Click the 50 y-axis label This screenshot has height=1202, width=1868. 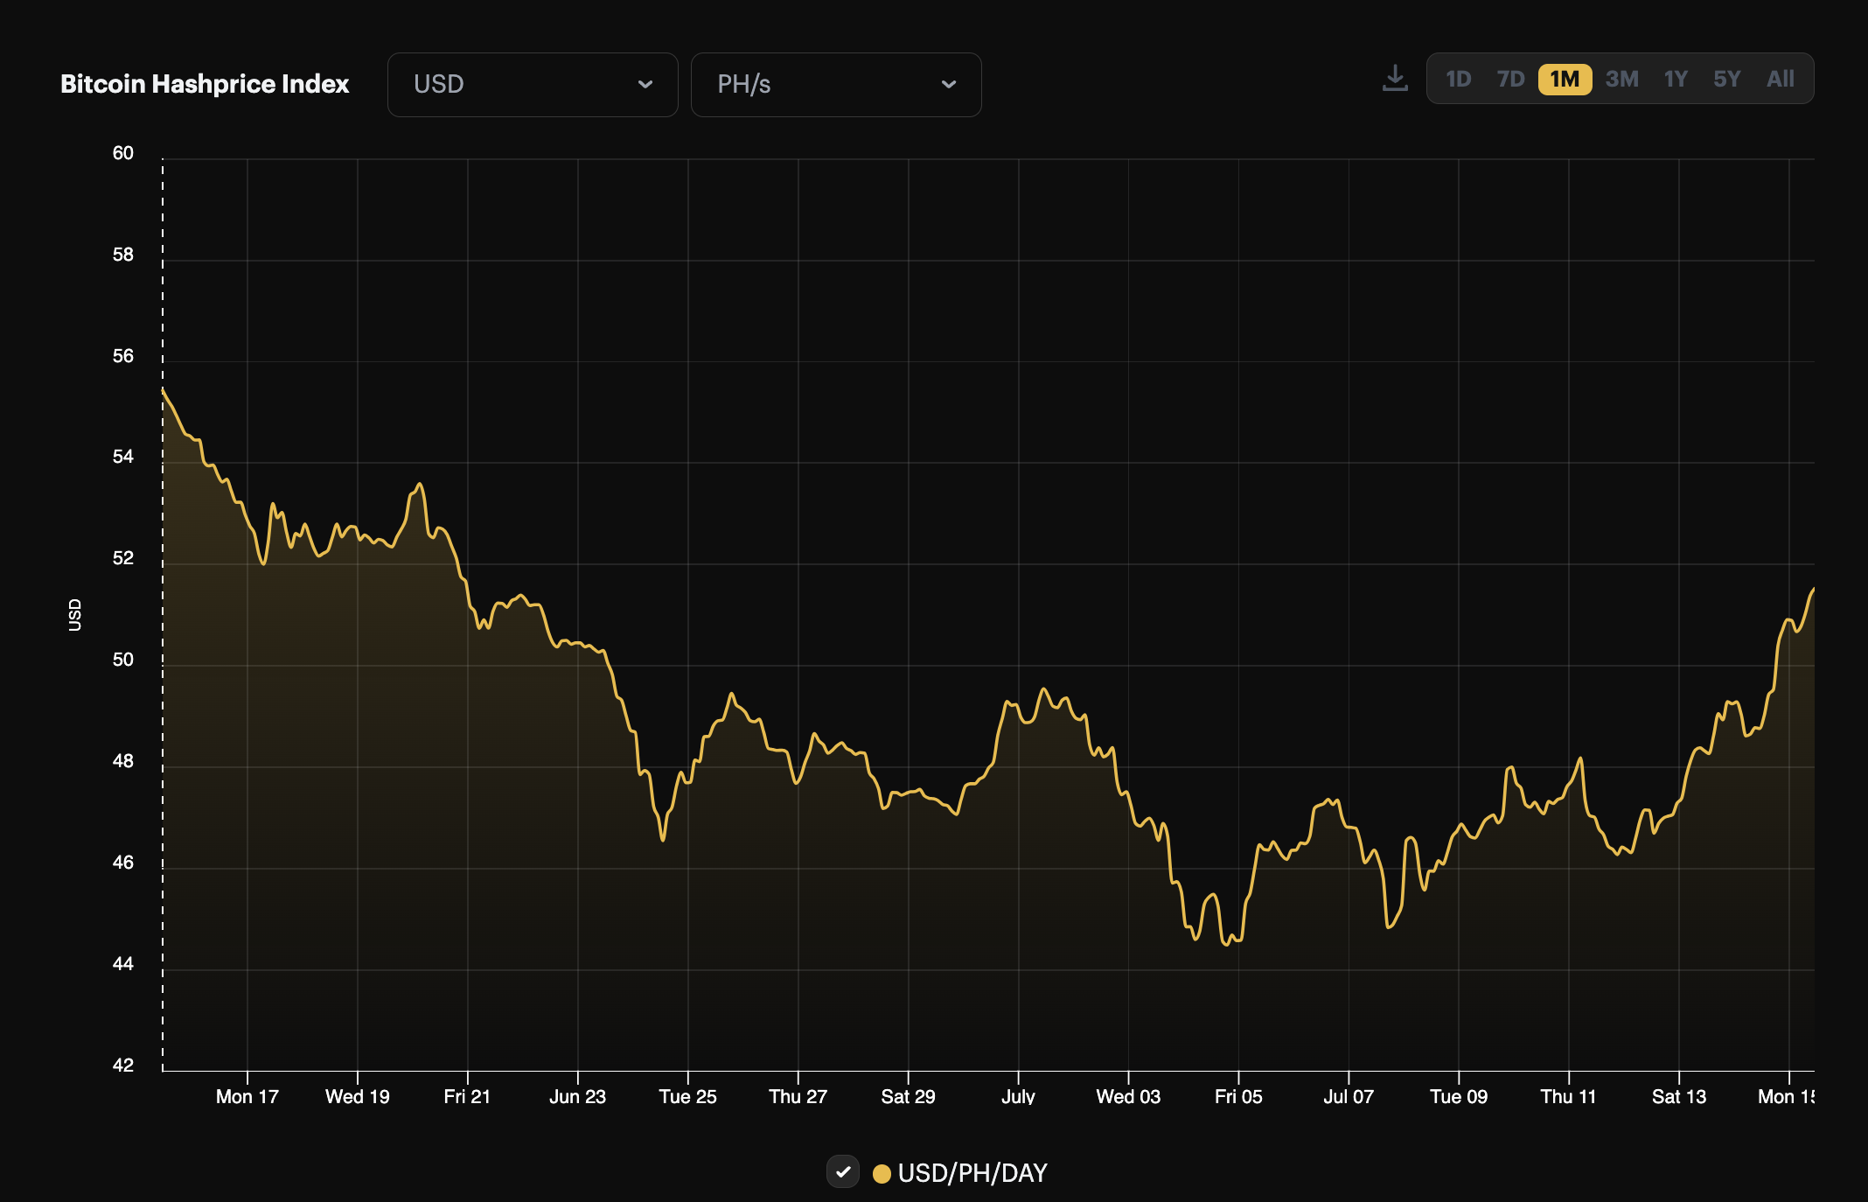[x=123, y=660]
